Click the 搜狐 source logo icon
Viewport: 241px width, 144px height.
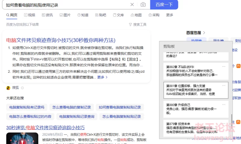pos(8,88)
